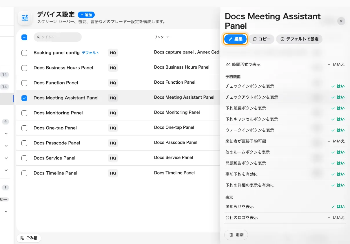Open the Booking panel config title
350x244 pixels.
[x=56, y=53]
